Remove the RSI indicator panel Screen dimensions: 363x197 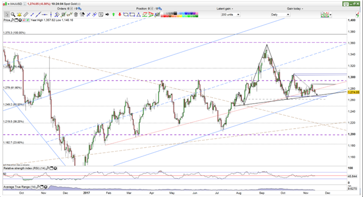(56, 168)
